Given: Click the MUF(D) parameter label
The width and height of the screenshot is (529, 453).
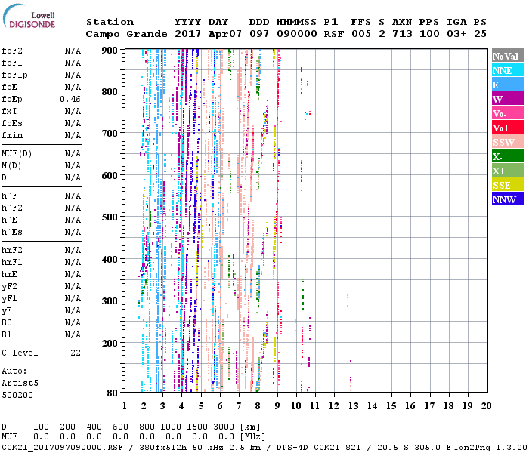Looking at the screenshot, I should click(15, 153).
